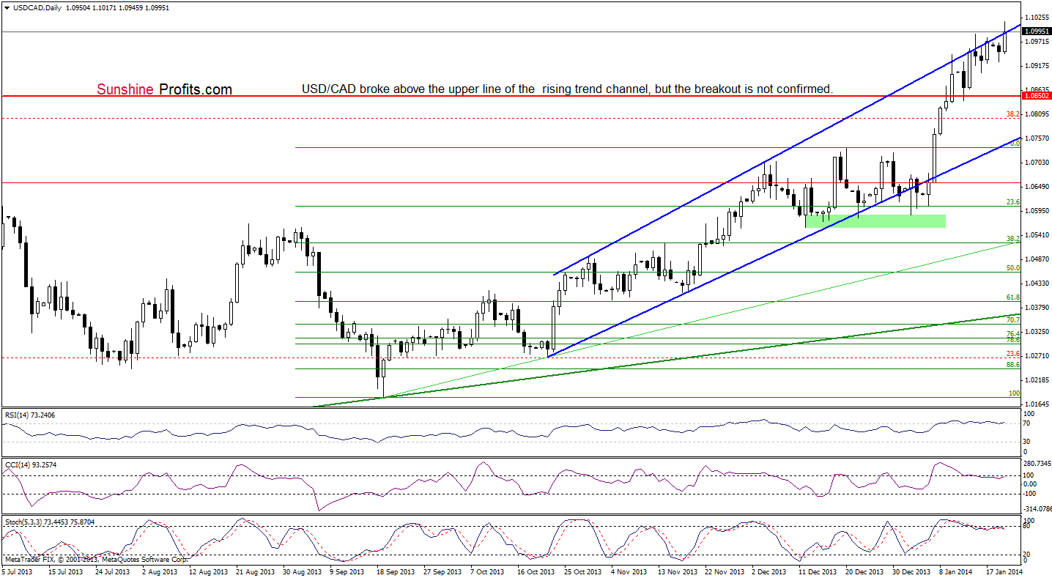Click the 1.05950 price axis label
Screen dimensions: 1052x578
click(x=1037, y=211)
